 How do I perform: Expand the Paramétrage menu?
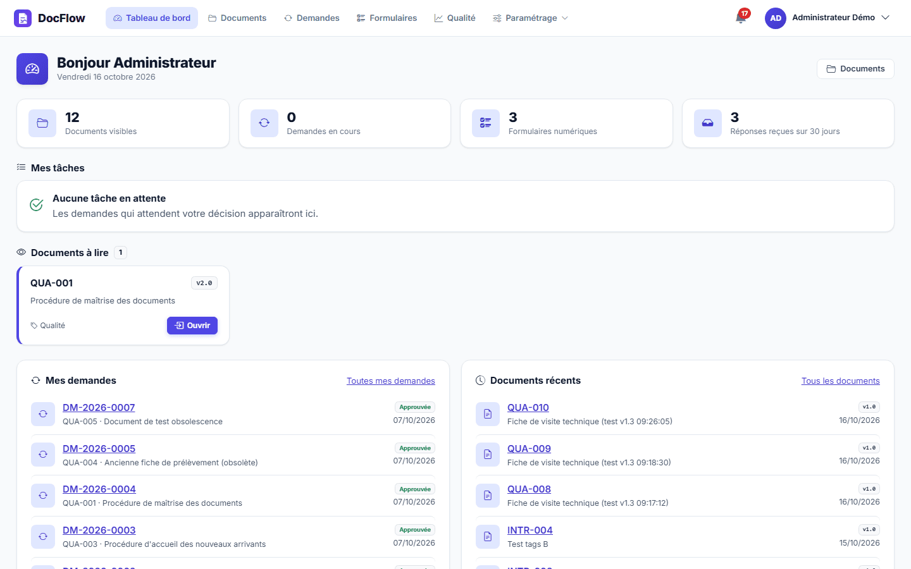(x=531, y=18)
